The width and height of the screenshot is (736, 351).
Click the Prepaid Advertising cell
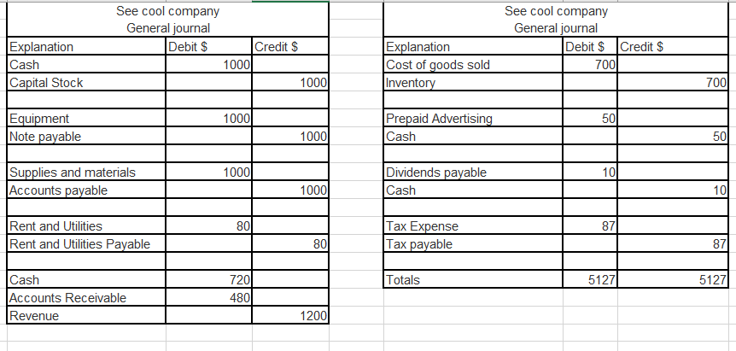tap(474, 119)
